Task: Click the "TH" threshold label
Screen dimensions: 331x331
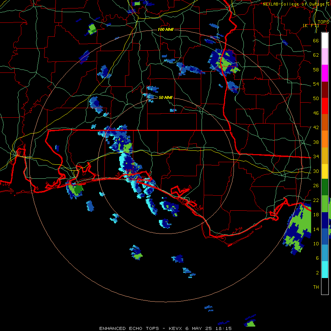Action: (x=316, y=287)
